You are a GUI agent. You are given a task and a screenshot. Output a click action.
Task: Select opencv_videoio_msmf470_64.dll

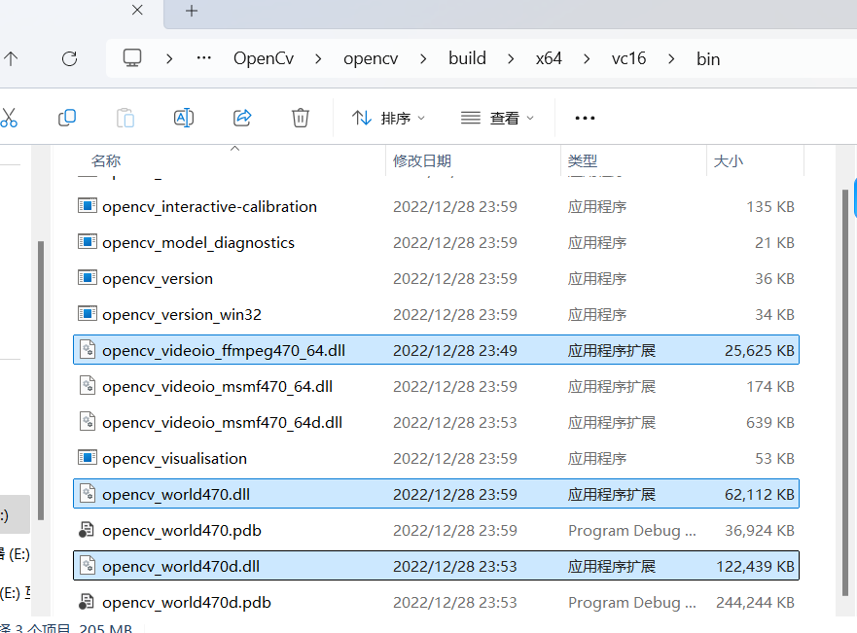436,386
